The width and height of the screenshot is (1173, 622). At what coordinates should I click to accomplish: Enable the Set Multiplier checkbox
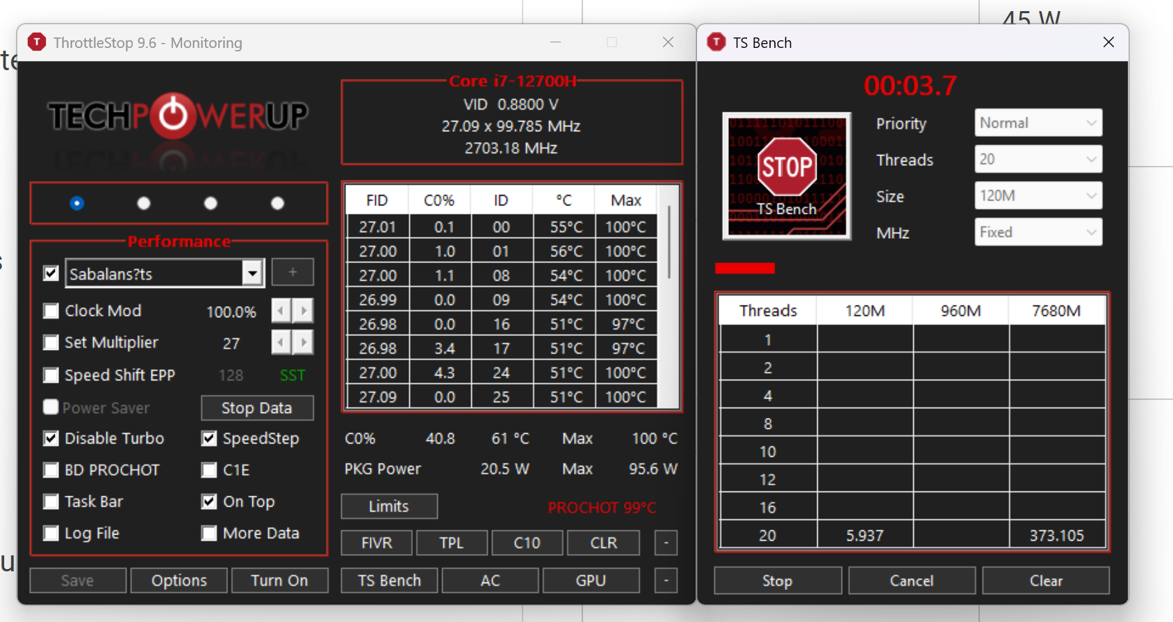51,342
